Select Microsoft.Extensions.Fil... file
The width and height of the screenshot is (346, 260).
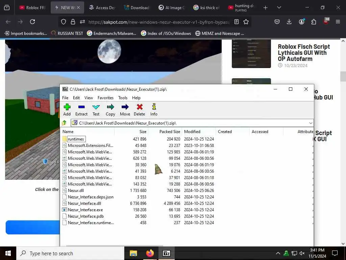click(91, 146)
